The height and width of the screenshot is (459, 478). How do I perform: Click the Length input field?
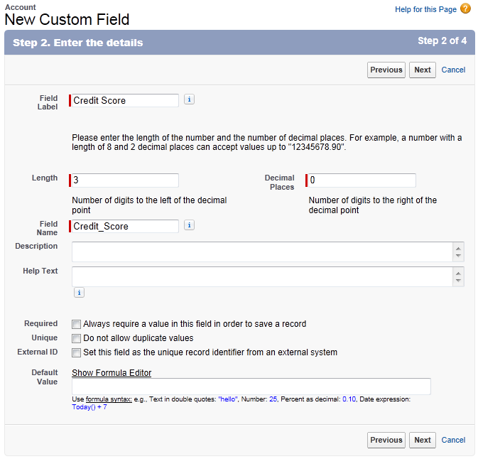pyautogui.click(x=125, y=180)
